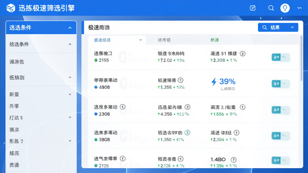This screenshot has height=173, width=308.
Task: Click circled 1 icon beside the 2306 row name
Action: [x=123, y=107]
